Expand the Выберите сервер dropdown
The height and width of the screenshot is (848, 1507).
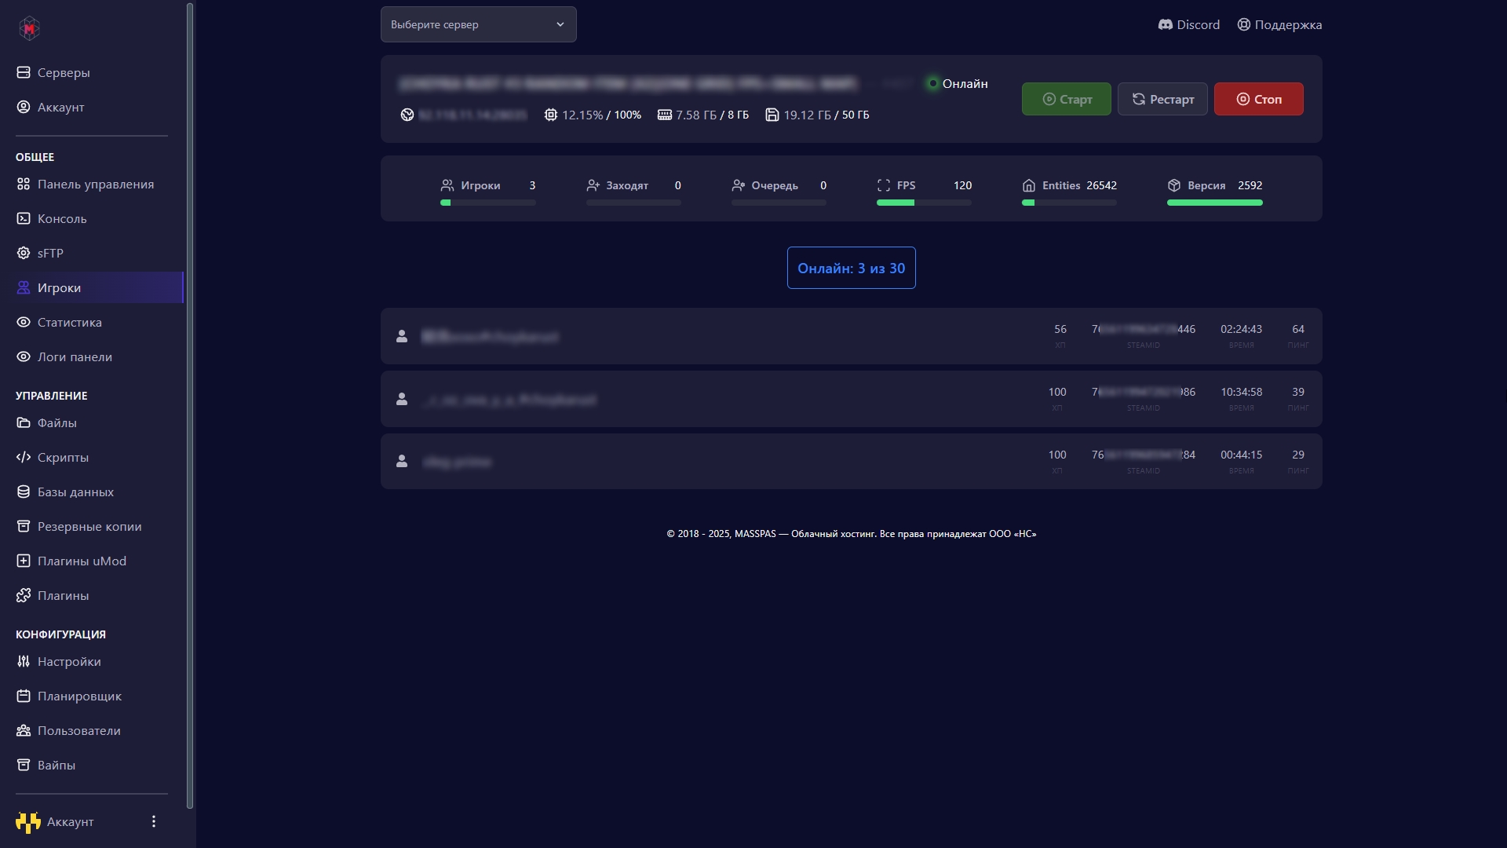477,24
